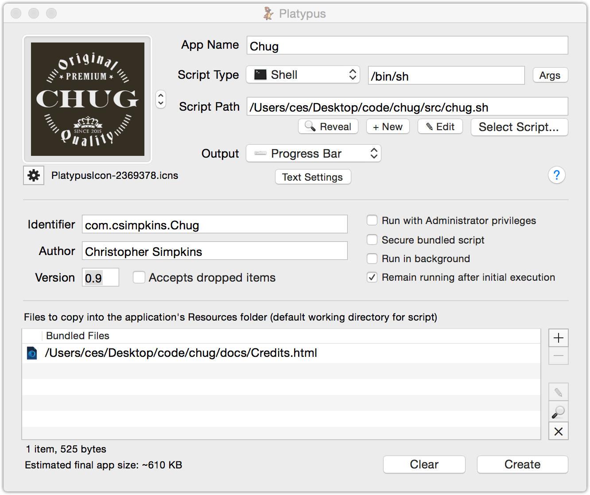Click the /bin/sh interpreter field

click(x=446, y=76)
